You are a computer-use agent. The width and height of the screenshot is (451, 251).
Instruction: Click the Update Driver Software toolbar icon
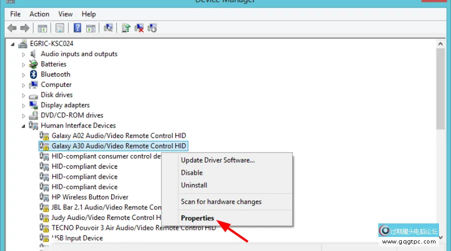click(x=126, y=28)
